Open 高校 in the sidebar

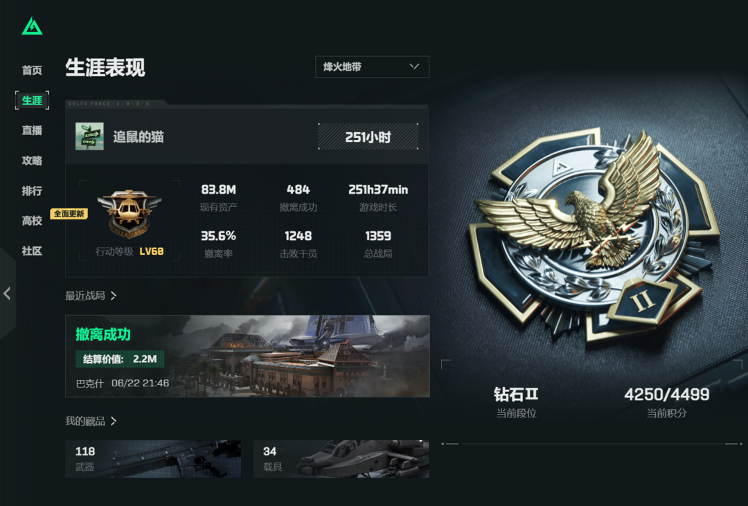[x=32, y=221]
